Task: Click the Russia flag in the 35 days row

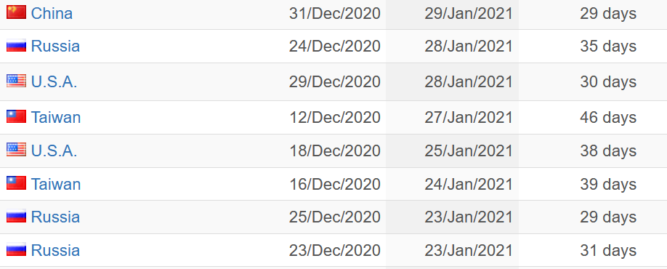Action: pos(16,46)
